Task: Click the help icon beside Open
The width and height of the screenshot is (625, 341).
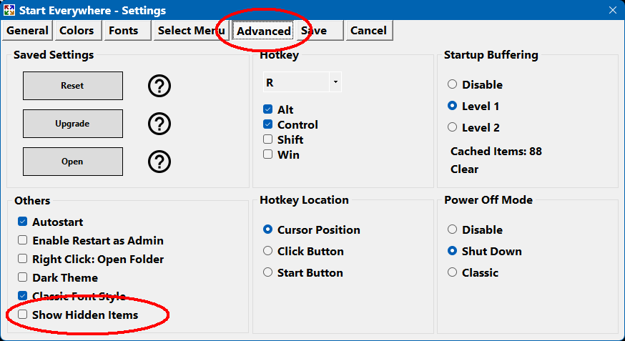Action: pos(159,162)
